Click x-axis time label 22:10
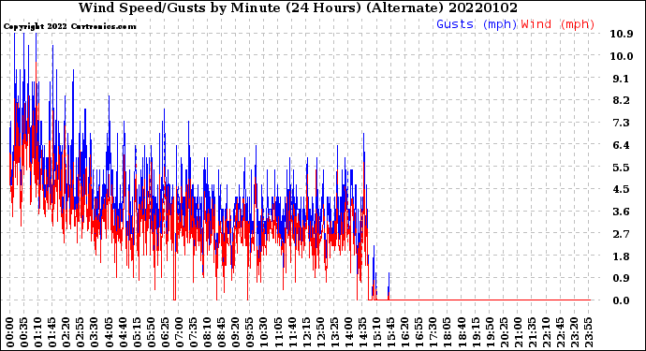This screenshot has width=646, height=351. [546, 332]
